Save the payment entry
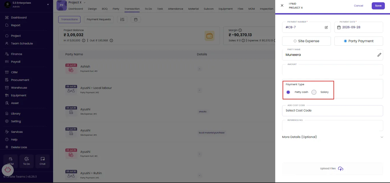The image size is (390, 183). click(x=378, y=6)
